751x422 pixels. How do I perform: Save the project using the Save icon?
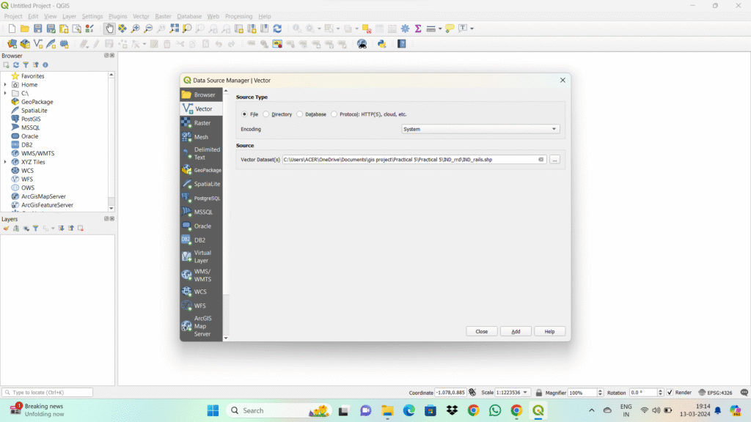point(37,29)
